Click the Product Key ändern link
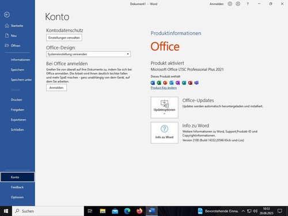288x216 pixels. (x=164, y=88)
